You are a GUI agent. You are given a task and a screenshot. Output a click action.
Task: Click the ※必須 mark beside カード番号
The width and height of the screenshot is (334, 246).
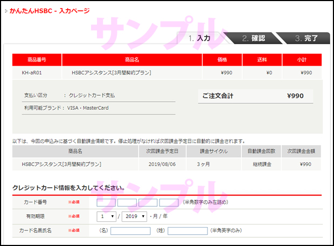[x=74, y=202]
